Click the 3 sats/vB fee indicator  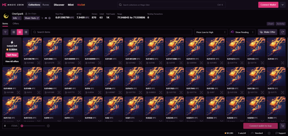coord(242,133)
